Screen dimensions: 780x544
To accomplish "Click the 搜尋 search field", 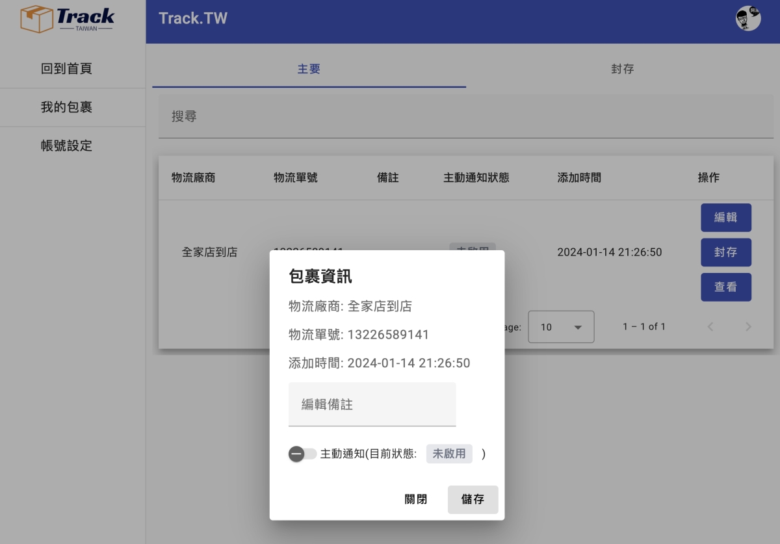I will click(466, 116).
